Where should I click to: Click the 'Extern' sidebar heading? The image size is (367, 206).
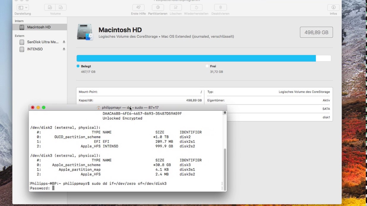19,36
